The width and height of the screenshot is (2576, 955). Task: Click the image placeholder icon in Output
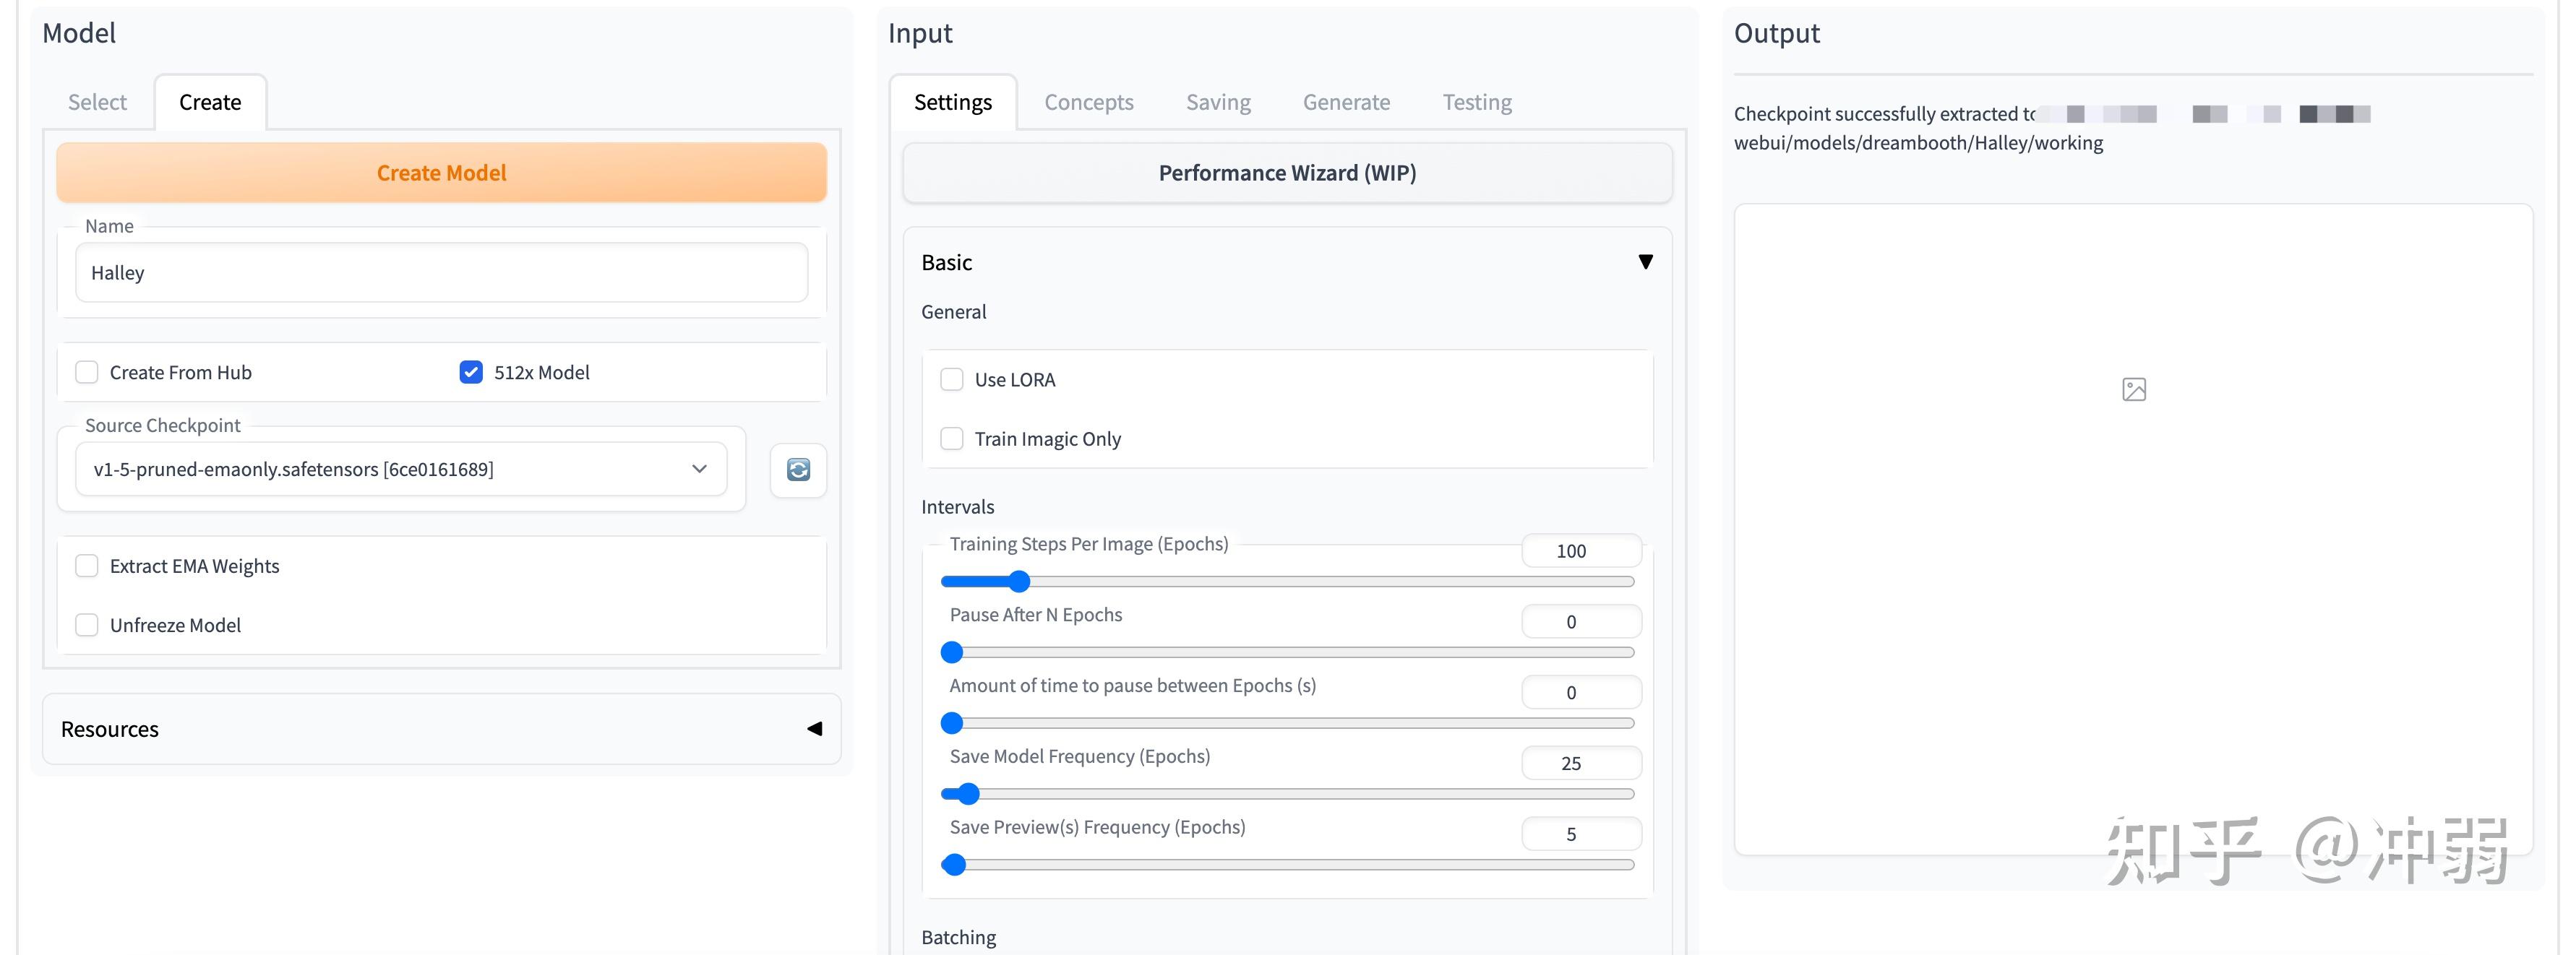pyautogui.click(x=2133, y=389)
